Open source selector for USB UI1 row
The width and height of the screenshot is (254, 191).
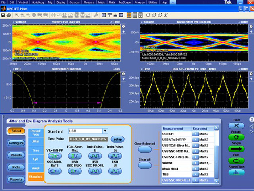(196, 134)
